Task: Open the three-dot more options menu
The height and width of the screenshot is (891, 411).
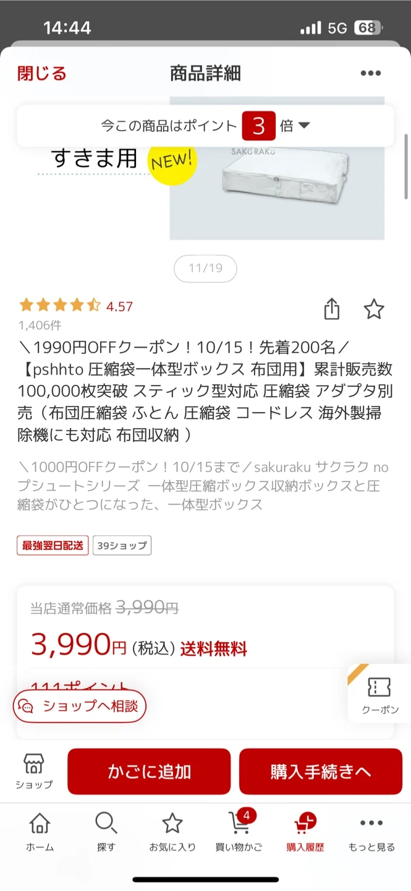Action: [371, 74]
